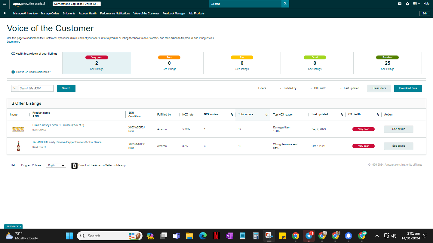The image size is (433, 243).
Task: Open Netflix from the taskbar
Action: point(216,236)
